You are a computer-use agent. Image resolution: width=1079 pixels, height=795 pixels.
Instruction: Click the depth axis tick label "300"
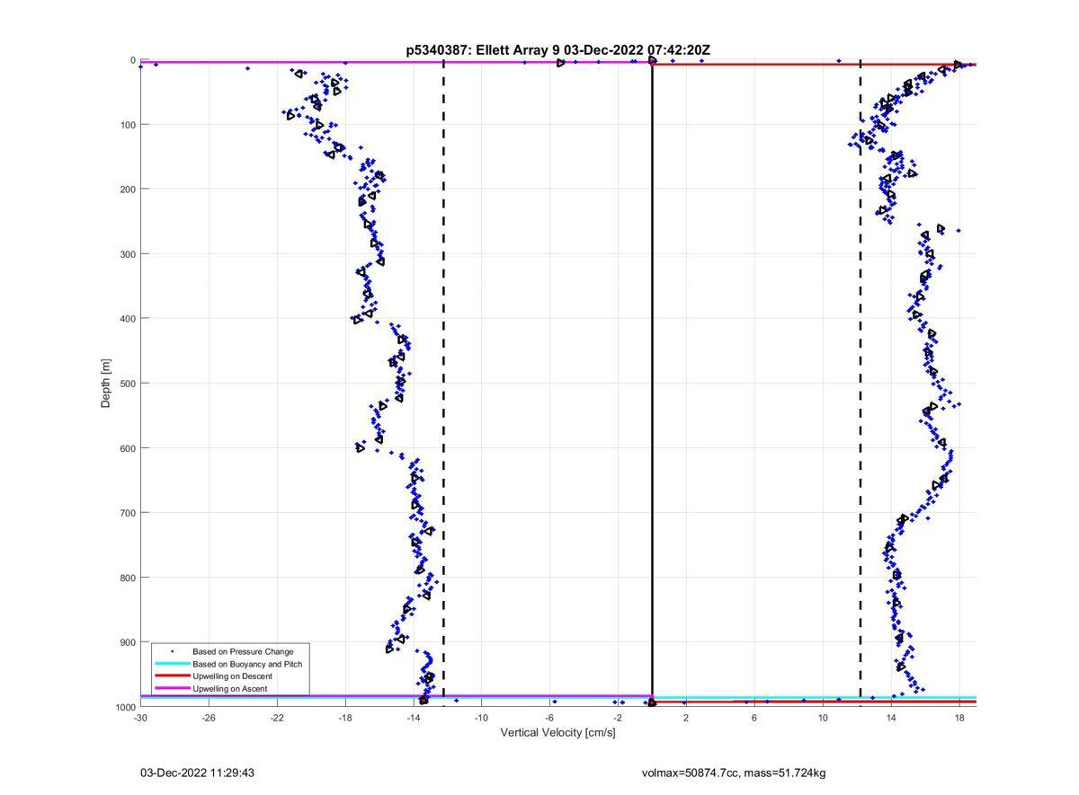[x=128, y=254]
